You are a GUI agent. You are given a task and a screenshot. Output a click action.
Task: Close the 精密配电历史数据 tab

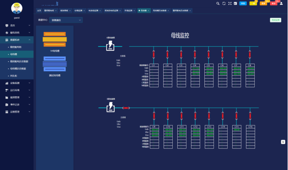coord(190,11)
